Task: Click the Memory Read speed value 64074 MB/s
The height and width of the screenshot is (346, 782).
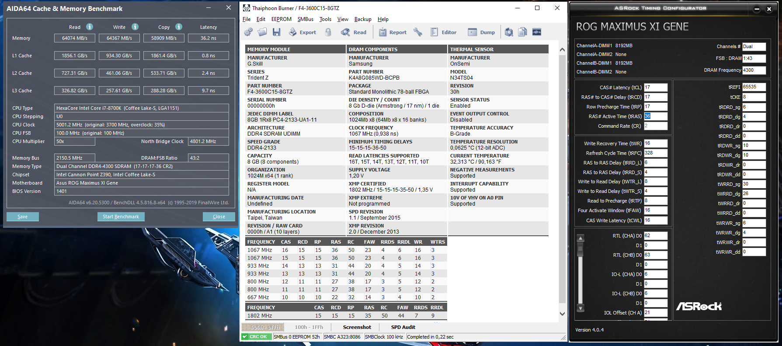Action: 75,38
